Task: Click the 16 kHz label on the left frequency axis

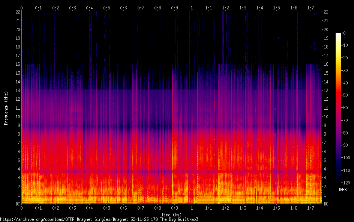Action: click(17, 64)
